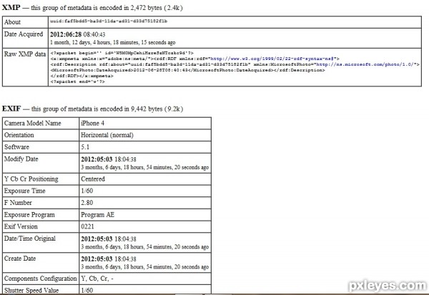Image resolution: width=429 pixels, height=295 pixels.
Task: Select the 'Raw XMP data' label
Action: click(25, 54)
